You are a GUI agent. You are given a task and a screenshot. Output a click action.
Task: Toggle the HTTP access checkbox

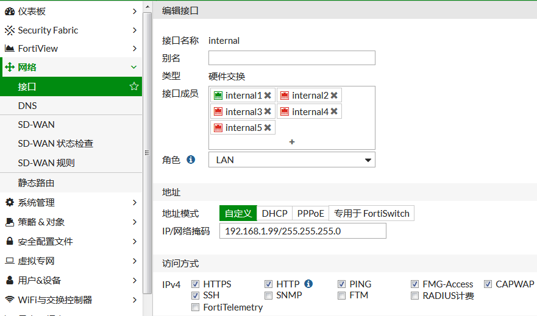tap(268, 284)
